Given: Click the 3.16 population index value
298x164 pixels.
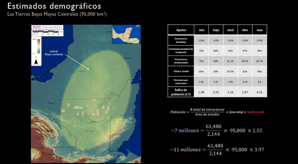Looking at the screenshot, I should (230, 92).
